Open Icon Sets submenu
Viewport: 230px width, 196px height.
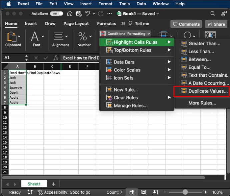tap(137, 78)
